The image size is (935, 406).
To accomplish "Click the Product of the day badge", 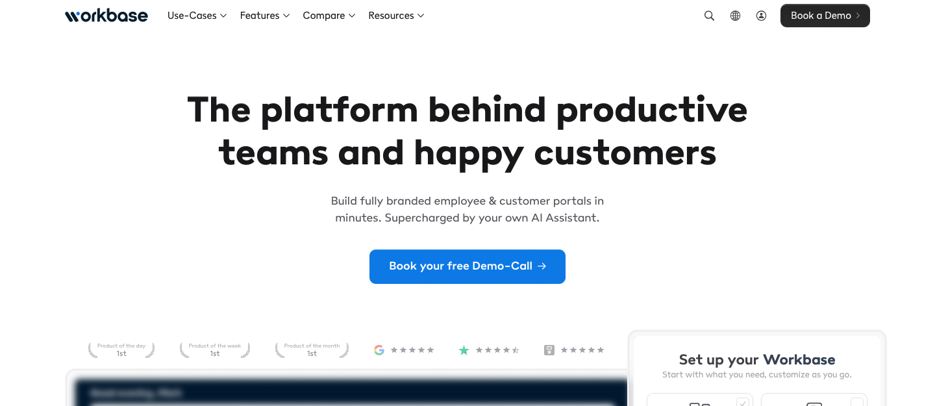I will point(121,350).
